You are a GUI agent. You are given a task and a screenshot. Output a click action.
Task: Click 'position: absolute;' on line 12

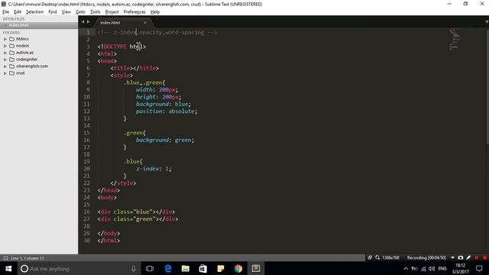pyautogui.click(x=167, y=112)
